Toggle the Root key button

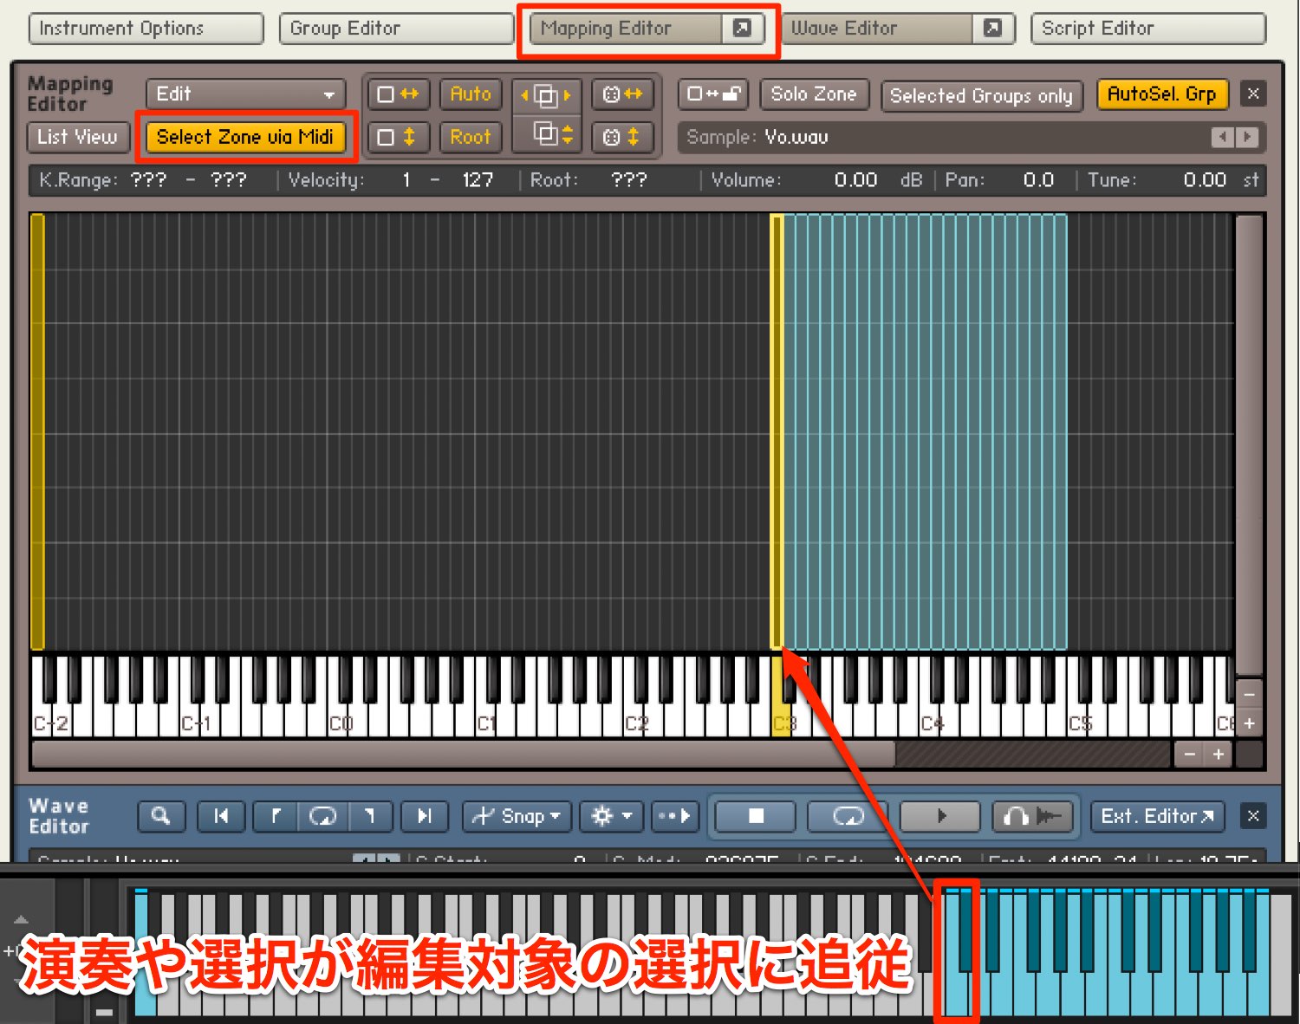click(x=471, y=137)
